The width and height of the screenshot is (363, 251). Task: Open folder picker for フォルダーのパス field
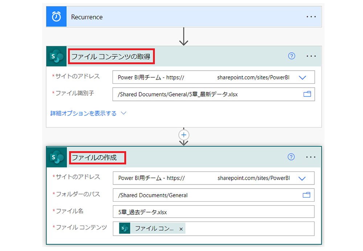pos(306,195)
